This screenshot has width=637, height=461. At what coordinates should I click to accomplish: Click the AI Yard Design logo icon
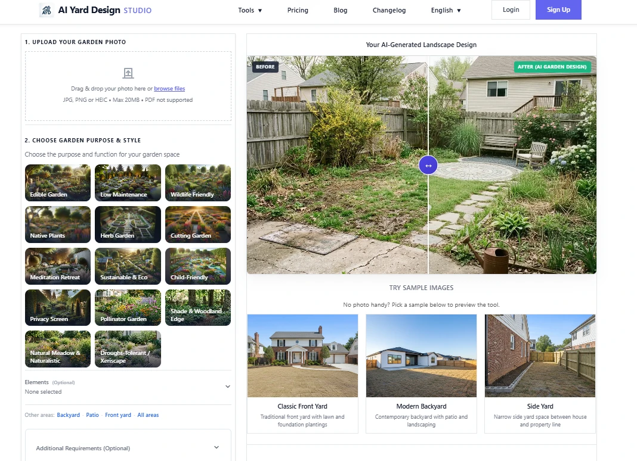[x=47, y=10]
